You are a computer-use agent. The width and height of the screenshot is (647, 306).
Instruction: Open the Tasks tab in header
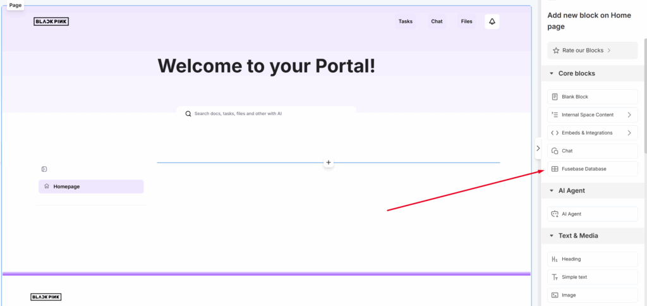tap(406, 21)
